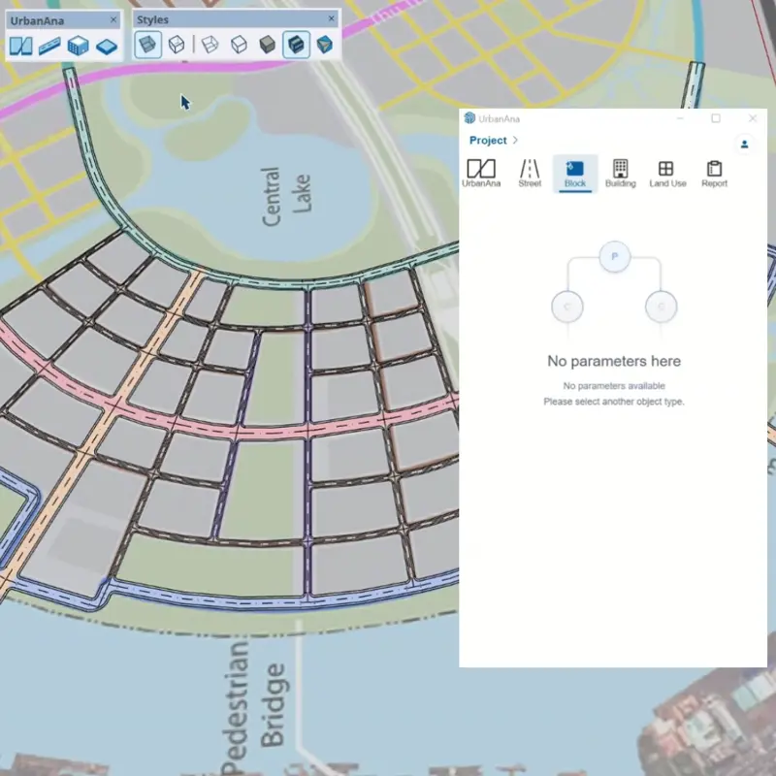Toggle the textured colored cube style at toolbar end
Screen dimensions: 776x776
(x=323, y=43)
